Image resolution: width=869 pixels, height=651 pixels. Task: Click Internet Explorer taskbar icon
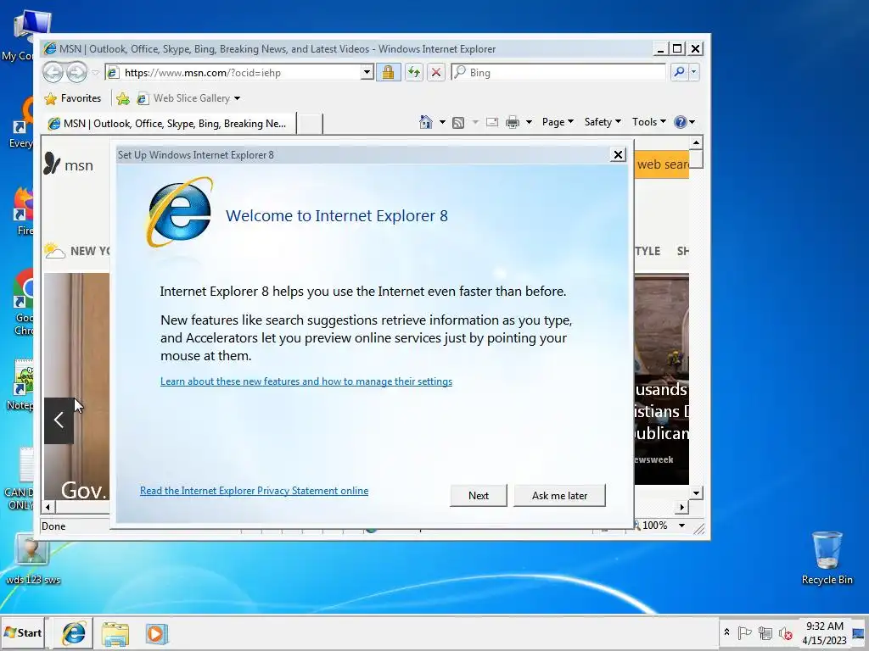click(x=73, y=633)
